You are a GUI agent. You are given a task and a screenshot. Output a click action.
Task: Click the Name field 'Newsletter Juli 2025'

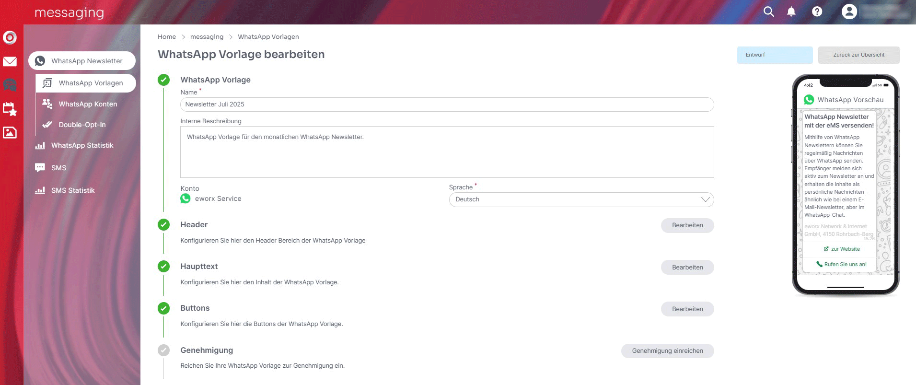[447, 105]
